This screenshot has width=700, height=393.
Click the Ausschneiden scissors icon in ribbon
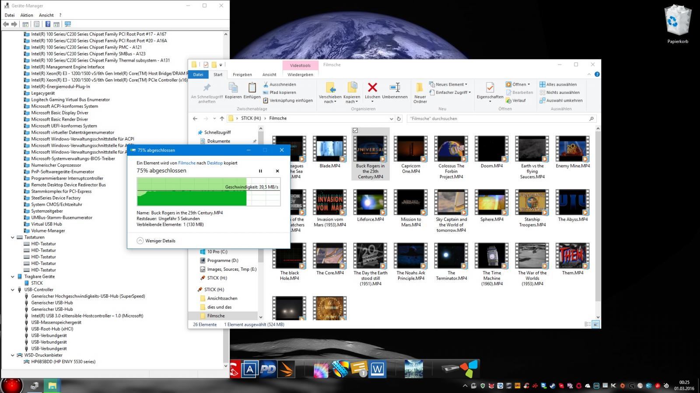(266, 84)
